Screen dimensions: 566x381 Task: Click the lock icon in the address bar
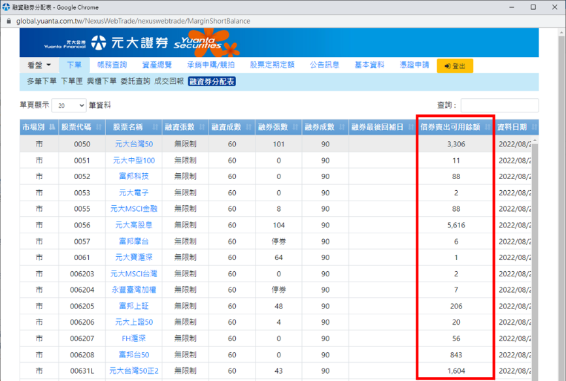tap(9, 21)
